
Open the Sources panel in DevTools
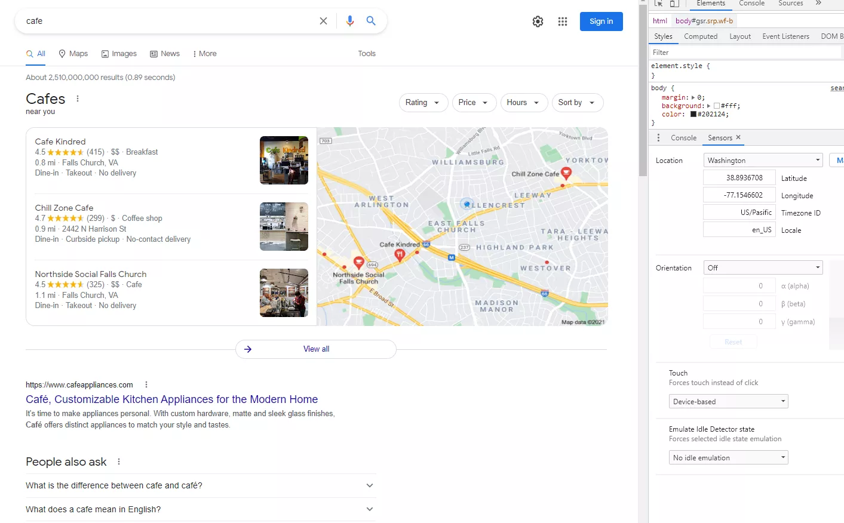(790, 4)
